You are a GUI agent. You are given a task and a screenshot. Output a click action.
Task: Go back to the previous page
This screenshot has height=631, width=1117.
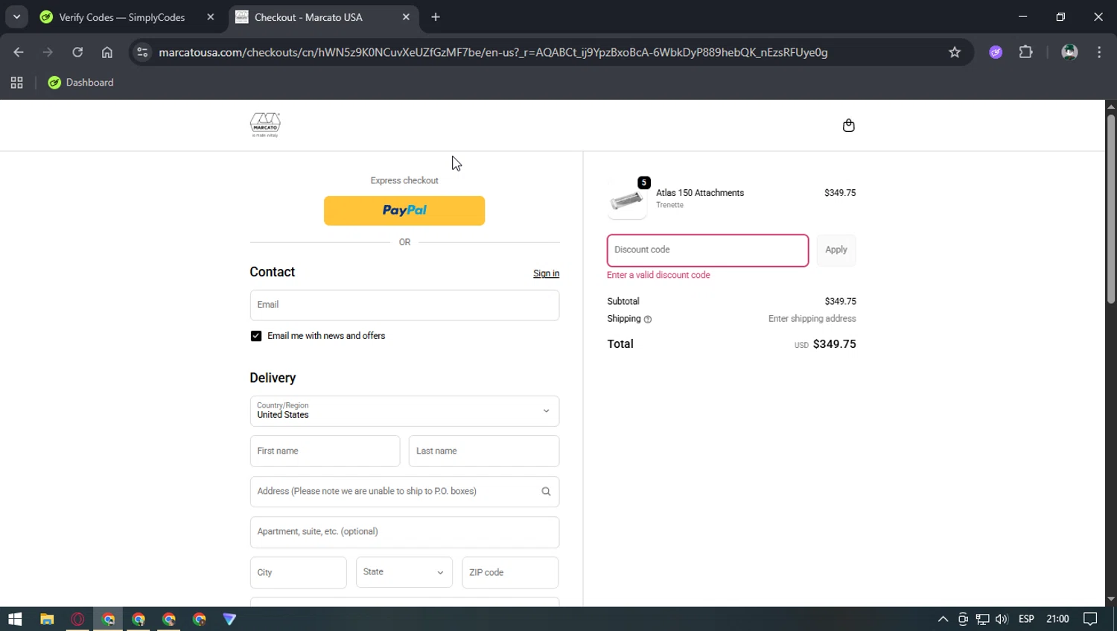[19, 52]
